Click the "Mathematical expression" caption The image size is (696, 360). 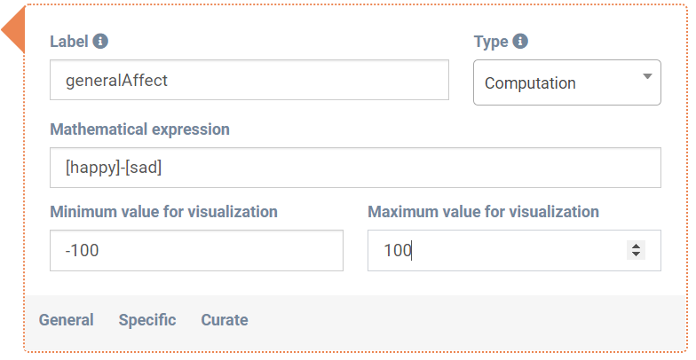[139, 129]
